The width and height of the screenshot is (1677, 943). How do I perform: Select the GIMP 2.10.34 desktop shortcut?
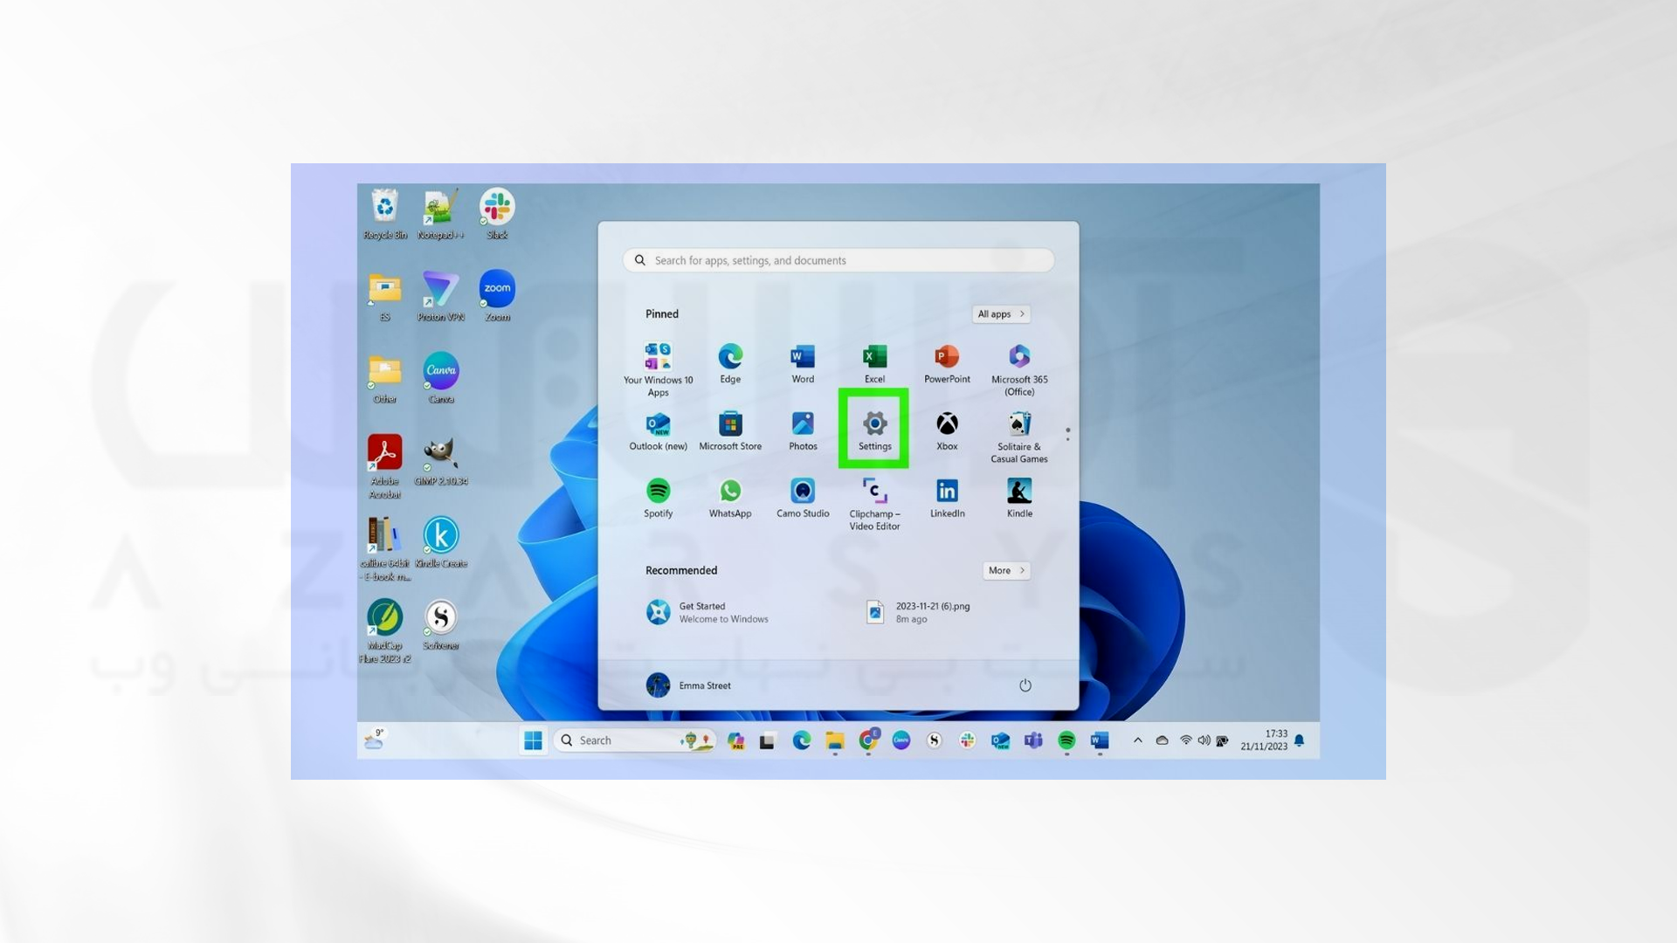click(440, 460)
